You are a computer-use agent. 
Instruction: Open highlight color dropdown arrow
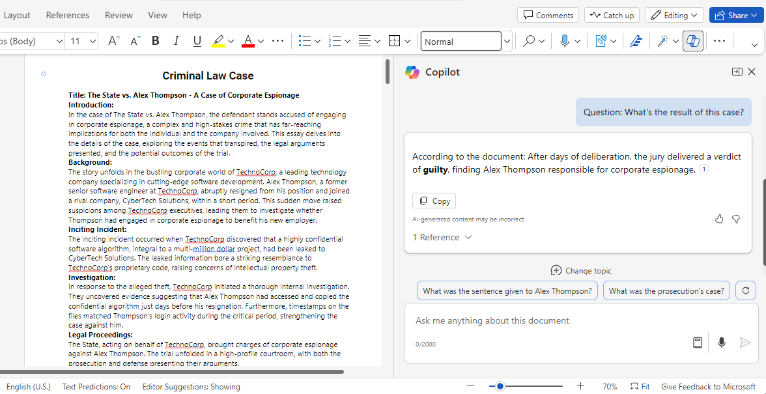click(x=231, y=42)
